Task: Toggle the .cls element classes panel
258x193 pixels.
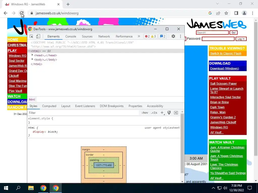Action: tap(154, 113)
